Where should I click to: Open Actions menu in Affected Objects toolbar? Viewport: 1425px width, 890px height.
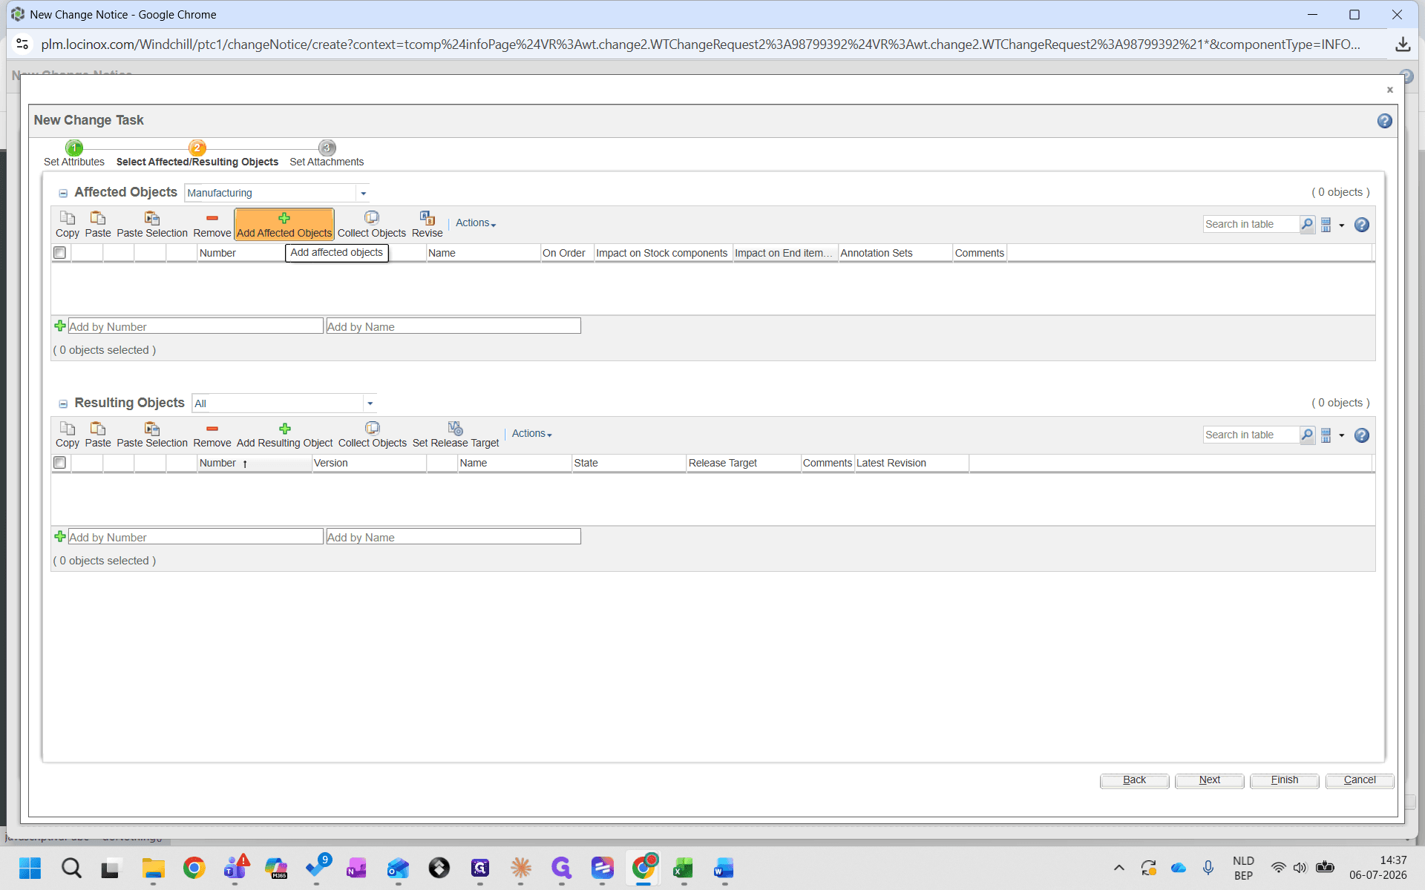click(x=475, y=222)
